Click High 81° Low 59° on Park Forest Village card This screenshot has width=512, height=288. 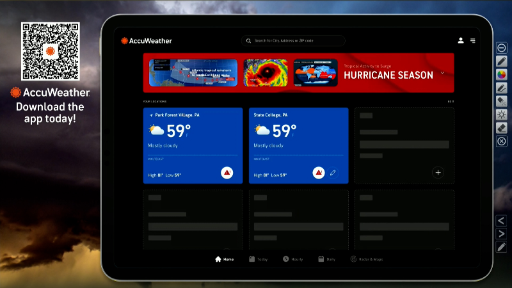[164, 175]
